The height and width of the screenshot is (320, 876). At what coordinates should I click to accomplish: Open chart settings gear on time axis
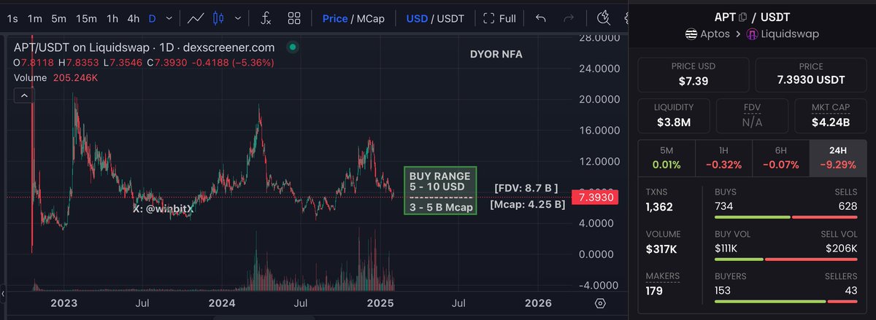[x=600, y=303]
